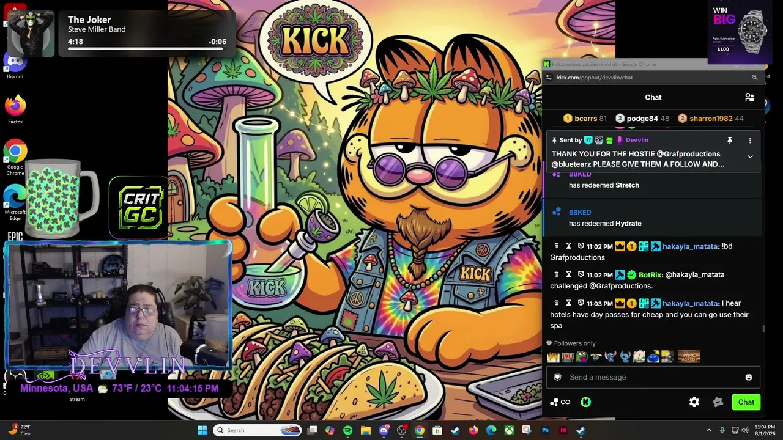Open InDesign from the taskbar
The height and width of the screenshot is (440, 783).
pos(563,430)
